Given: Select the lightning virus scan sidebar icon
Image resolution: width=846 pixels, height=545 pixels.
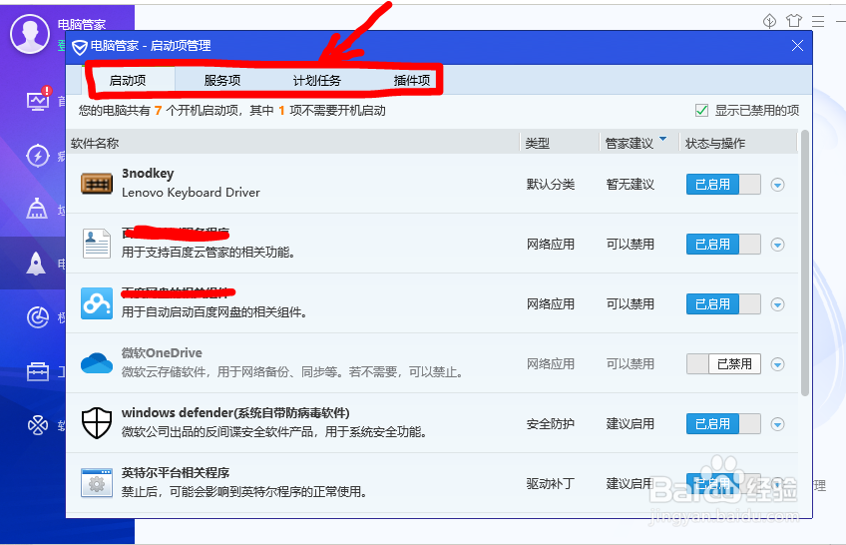Looking at the screenshot, I should [38, 156].
